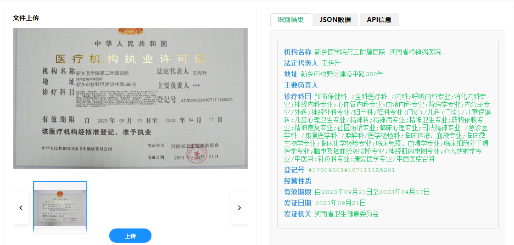Click the 经营性质 field label

click(297, 181)
